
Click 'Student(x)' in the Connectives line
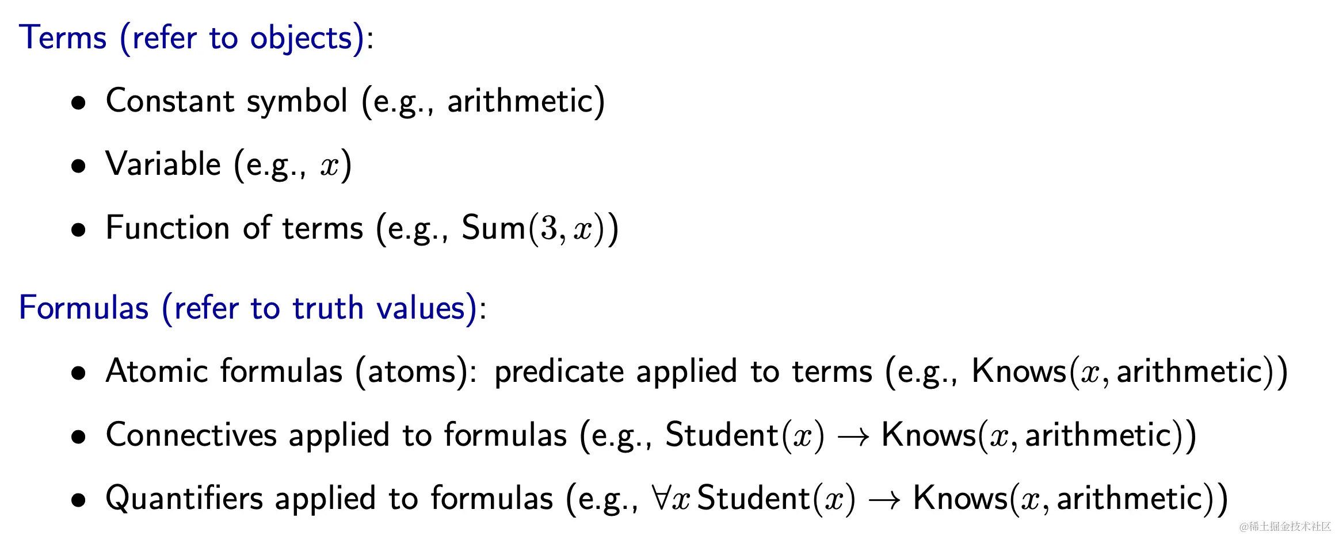[745, 435]
